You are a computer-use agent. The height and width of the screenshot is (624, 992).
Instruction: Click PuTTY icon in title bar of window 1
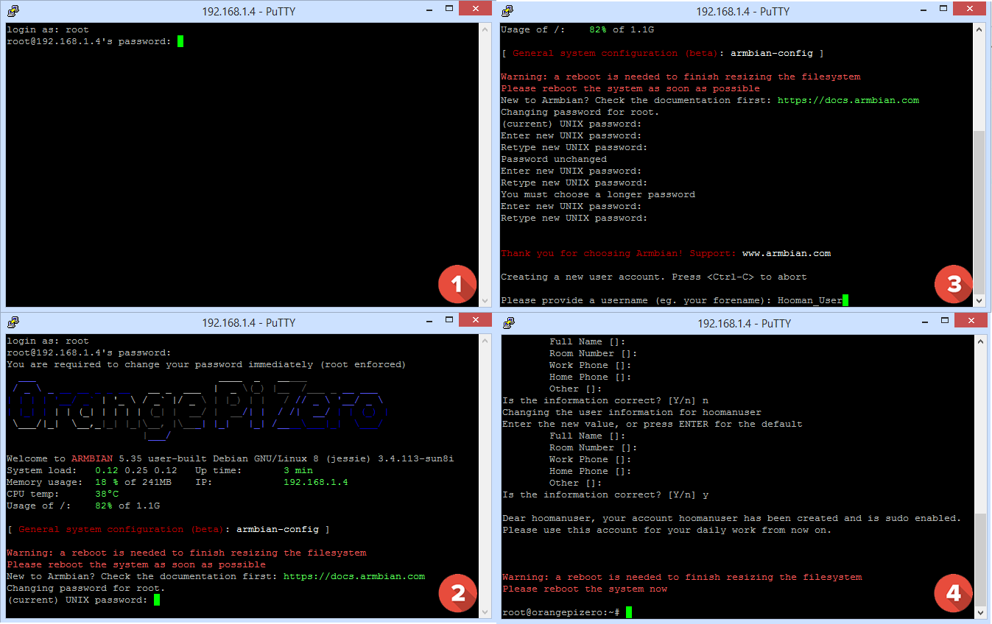click(13, 10)
